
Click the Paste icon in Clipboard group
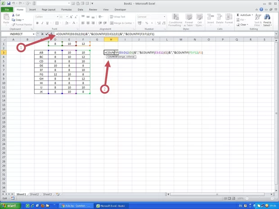[6, 19]
